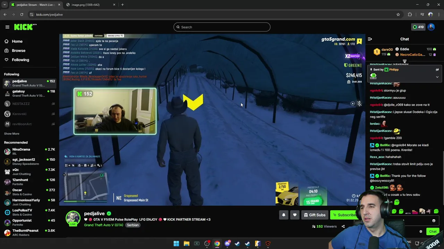Open galaksy followed channel

tap(29, 93)
